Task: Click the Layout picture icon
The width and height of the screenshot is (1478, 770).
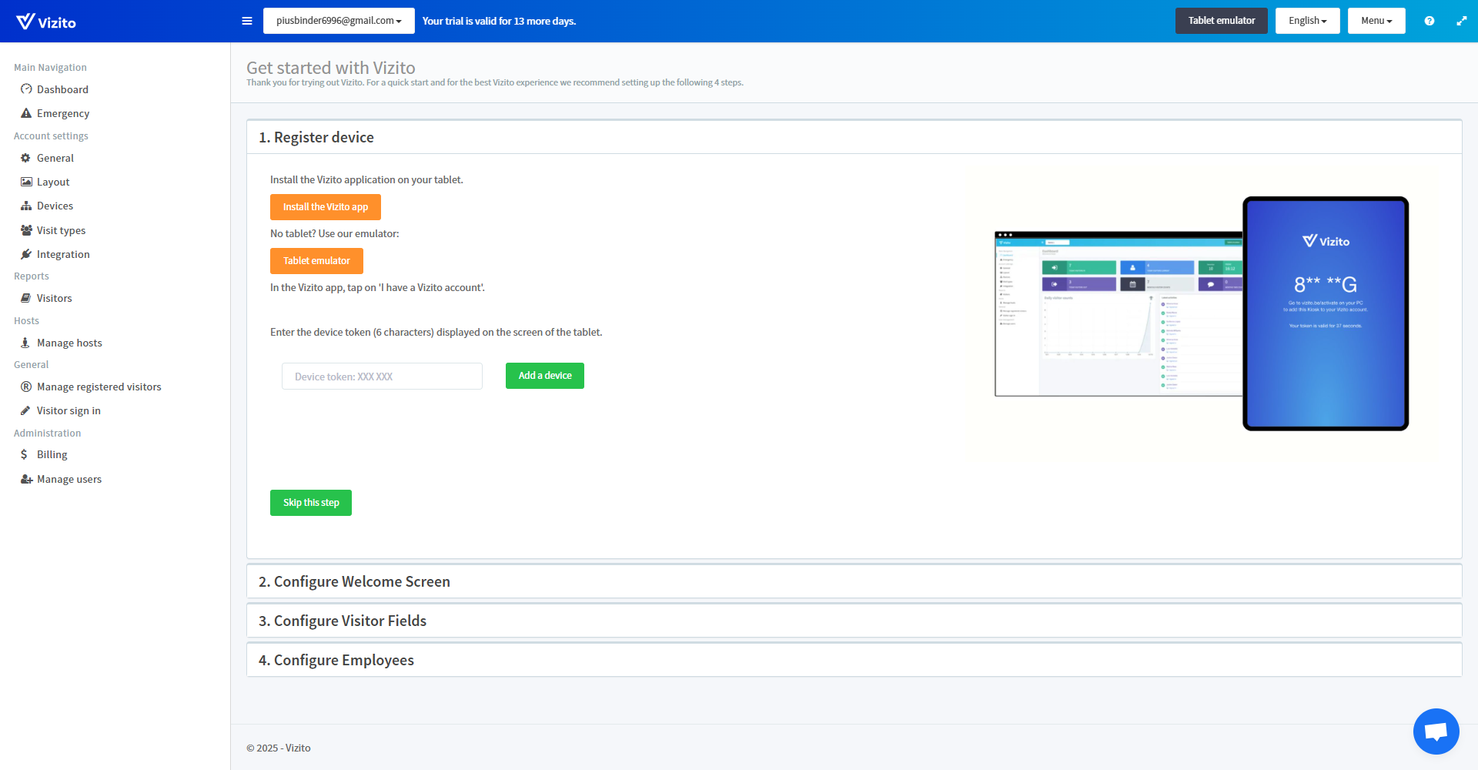Action: tap(26, 182)
